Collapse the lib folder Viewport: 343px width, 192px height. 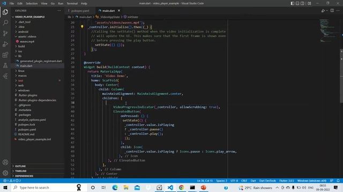pos(20,56)
